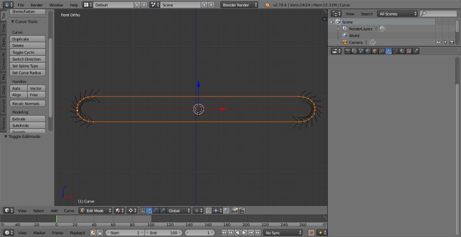This screenshot has height=237, width=461.
Task: Open the pivot point selector
Action: click(132, 211)
